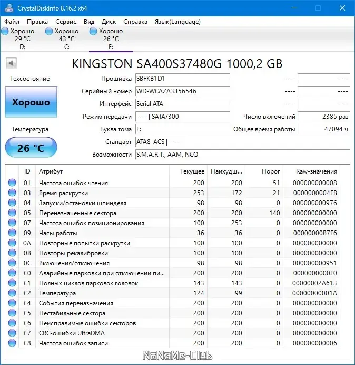Click raw value 00000002A613

314,283
